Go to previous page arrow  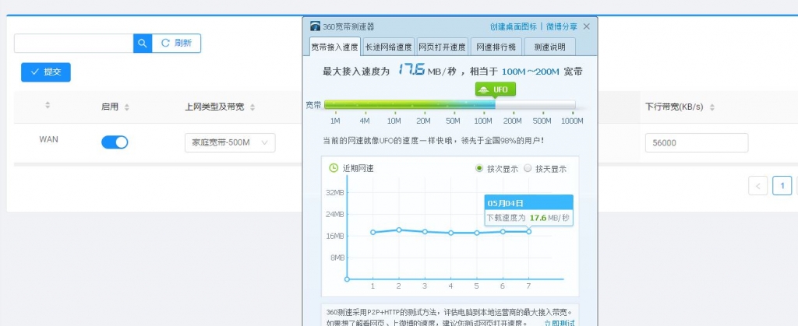(757, 186)
